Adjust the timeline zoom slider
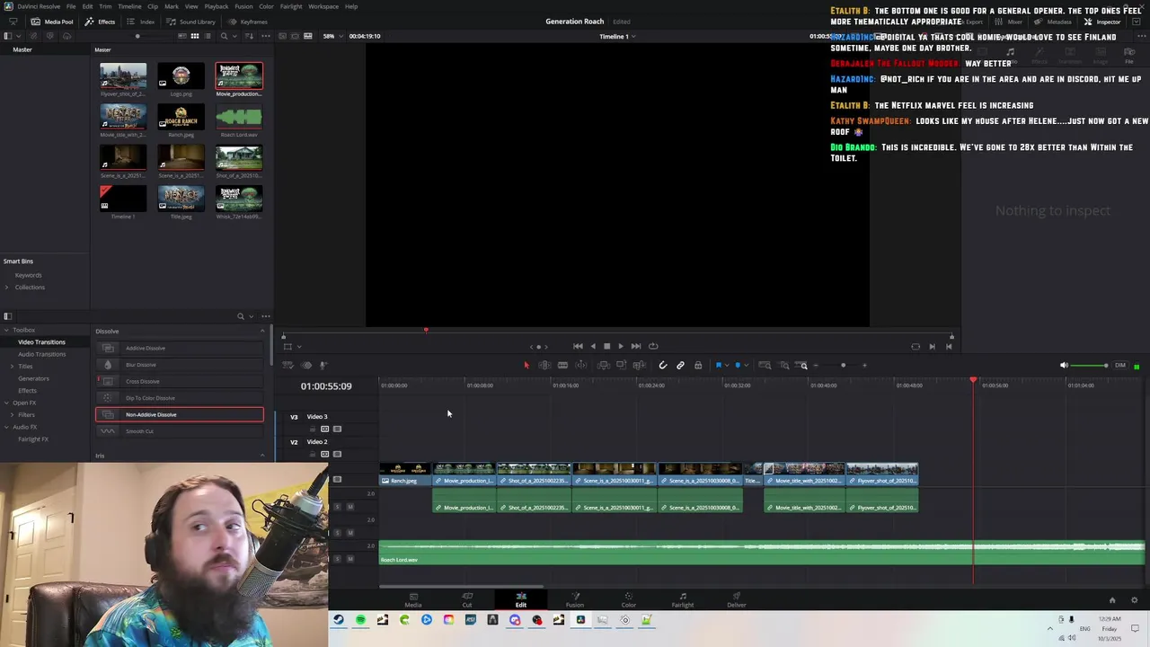This screenshot has width=1150, height=647. coord(843,366)
